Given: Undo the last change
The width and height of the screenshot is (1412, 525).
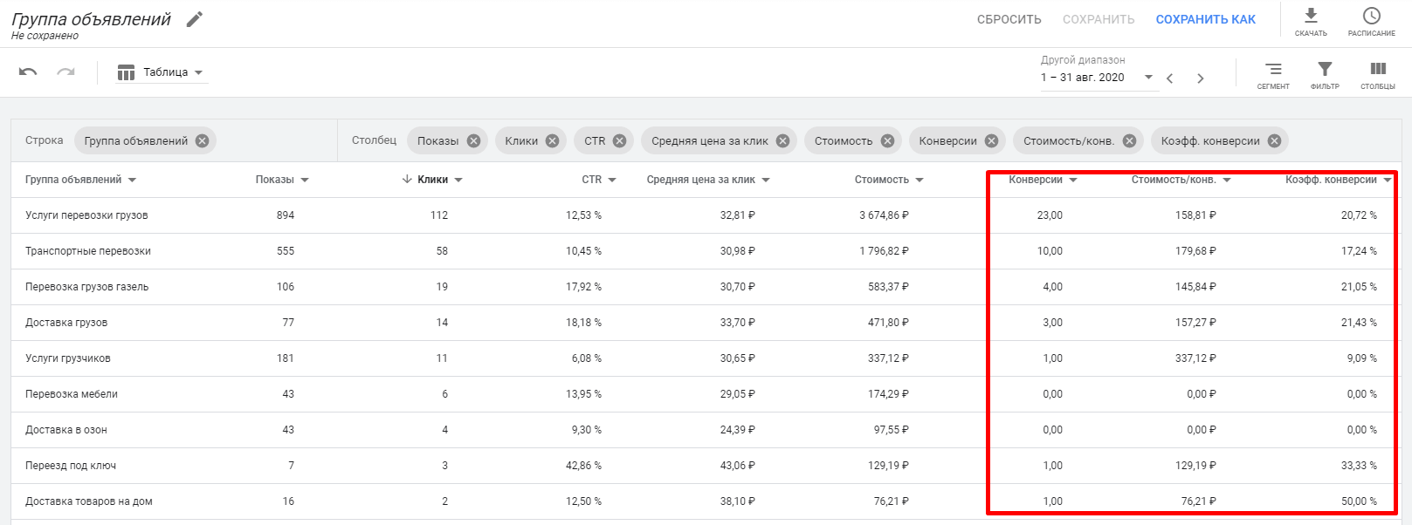Looking at the screenshot, I should pyautogui.click(x=28, y=72).
